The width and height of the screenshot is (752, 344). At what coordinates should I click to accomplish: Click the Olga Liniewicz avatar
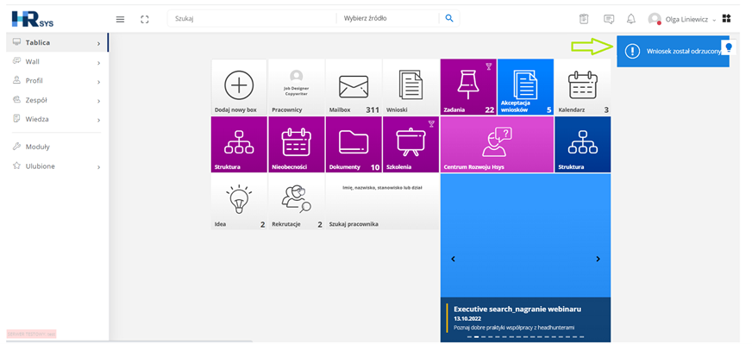pyautogui.click(x=655, y=19)
